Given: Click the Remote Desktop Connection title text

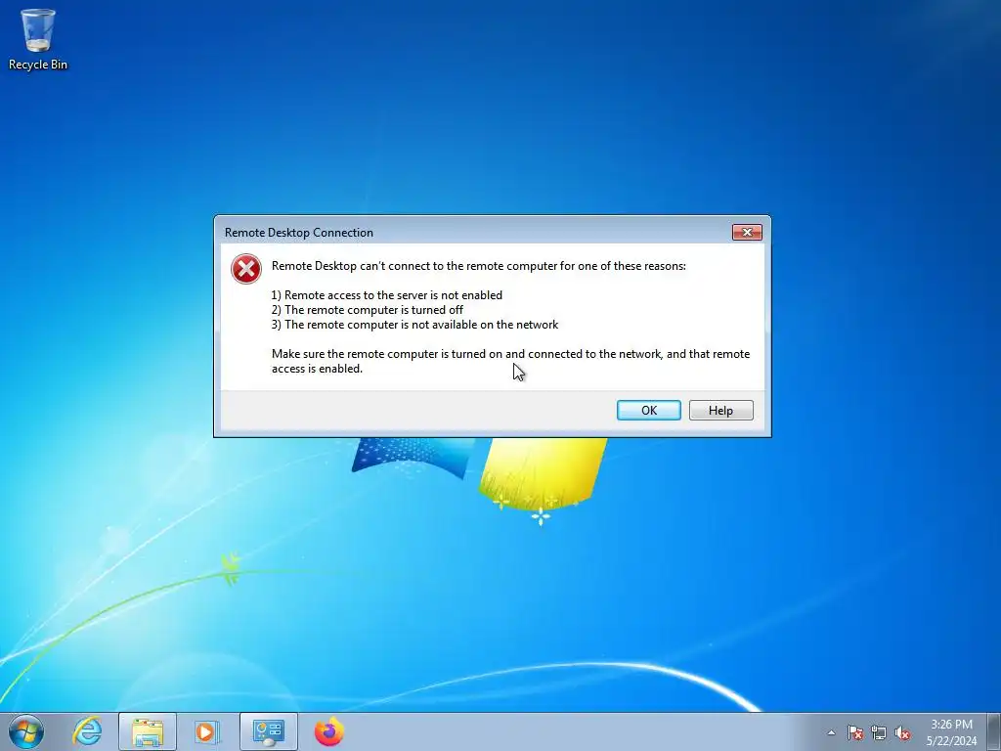Looking at the screenshot, I should 299,233.
